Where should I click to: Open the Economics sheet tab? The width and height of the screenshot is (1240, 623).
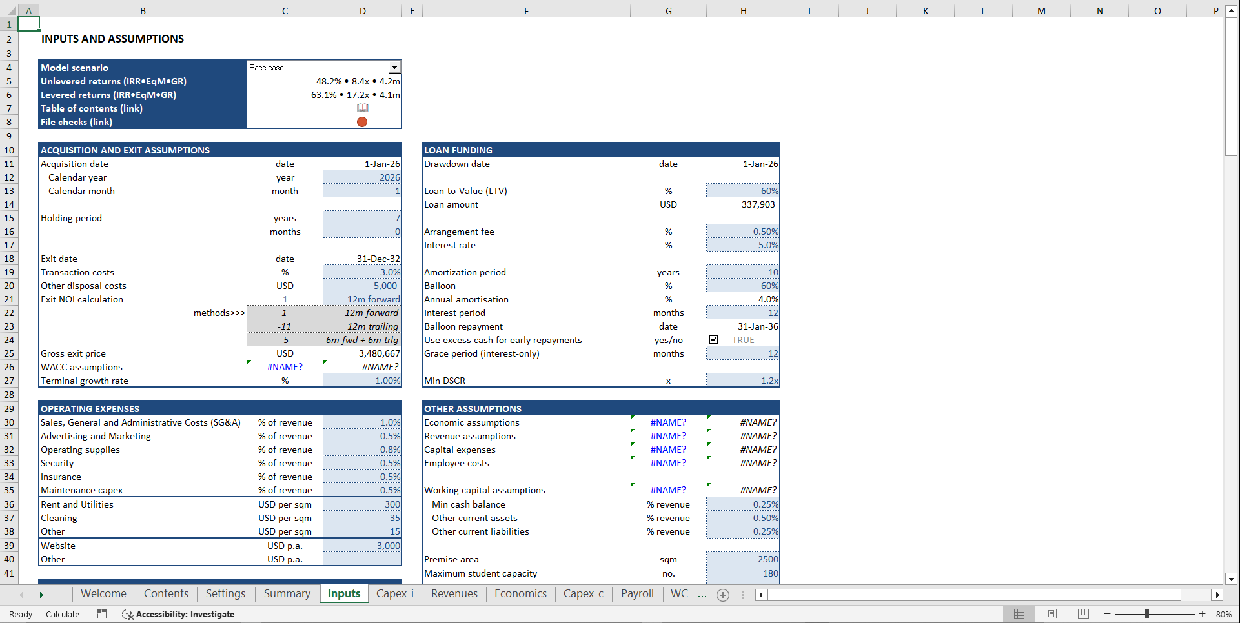pos(520,594)
